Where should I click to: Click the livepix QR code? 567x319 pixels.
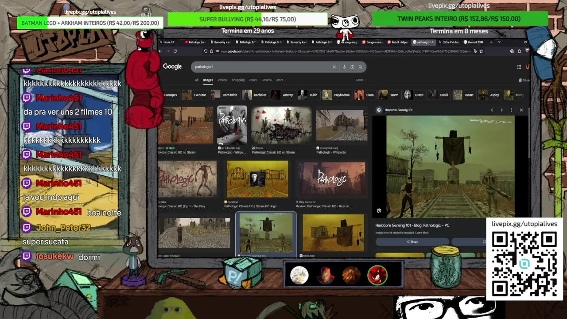click(x=524, y=264)
